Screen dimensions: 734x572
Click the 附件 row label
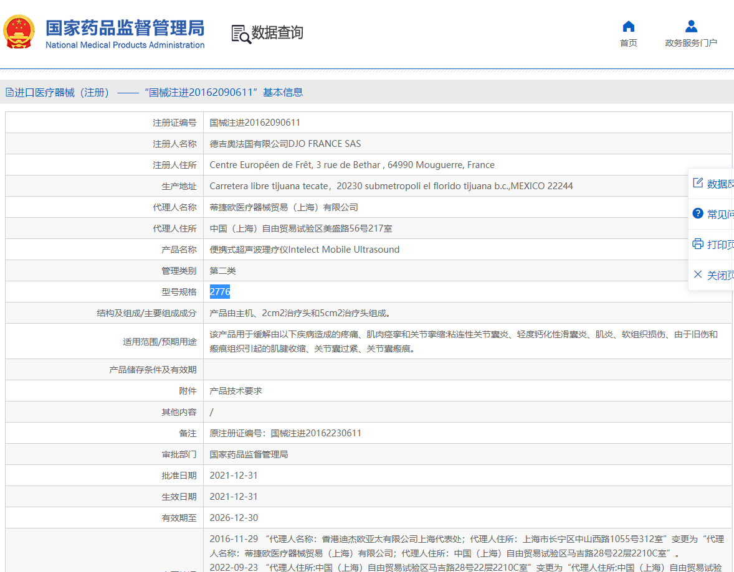[188, 391]
